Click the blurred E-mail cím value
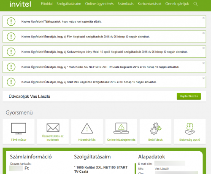This screenshot has width=211, height=174. tap(170, 163)
